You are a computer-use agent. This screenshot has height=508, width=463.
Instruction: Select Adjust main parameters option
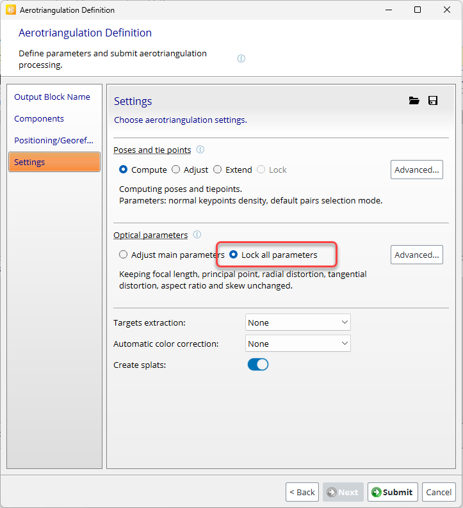coord(124,255)
